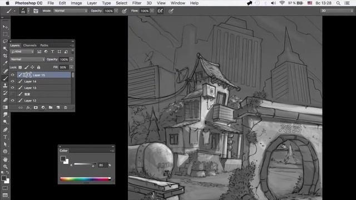Select the Dodge tool
Screen dimensions: 356x200
pos(5,122)
